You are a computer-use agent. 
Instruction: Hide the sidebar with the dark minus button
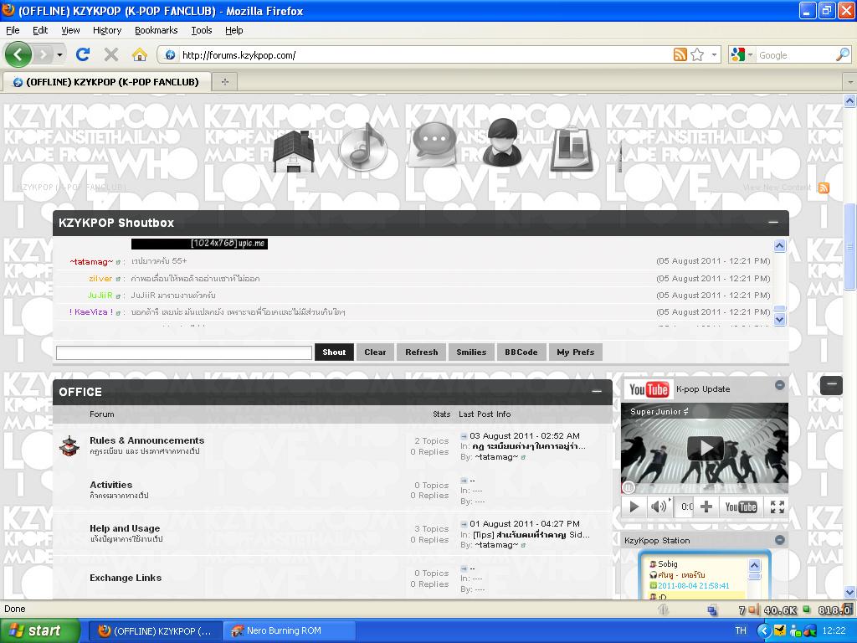click(831, 385)
